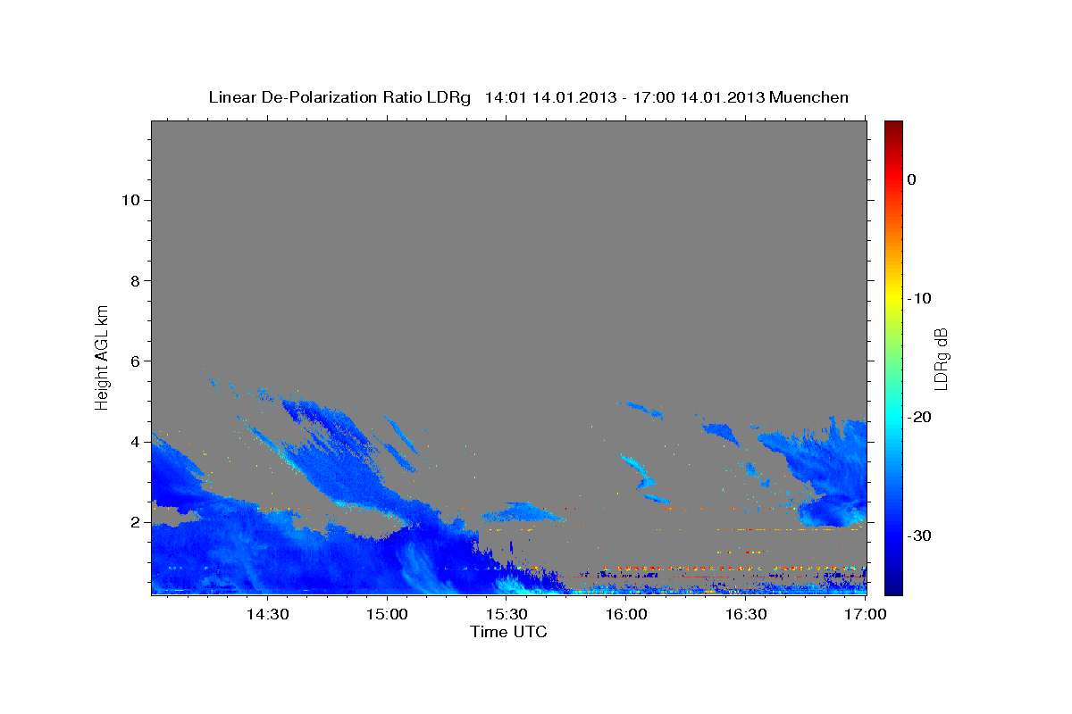Screen dimensions: 1072x714
Task: Click the 'Height AGL km' axis label
Action: pos(102,356)
